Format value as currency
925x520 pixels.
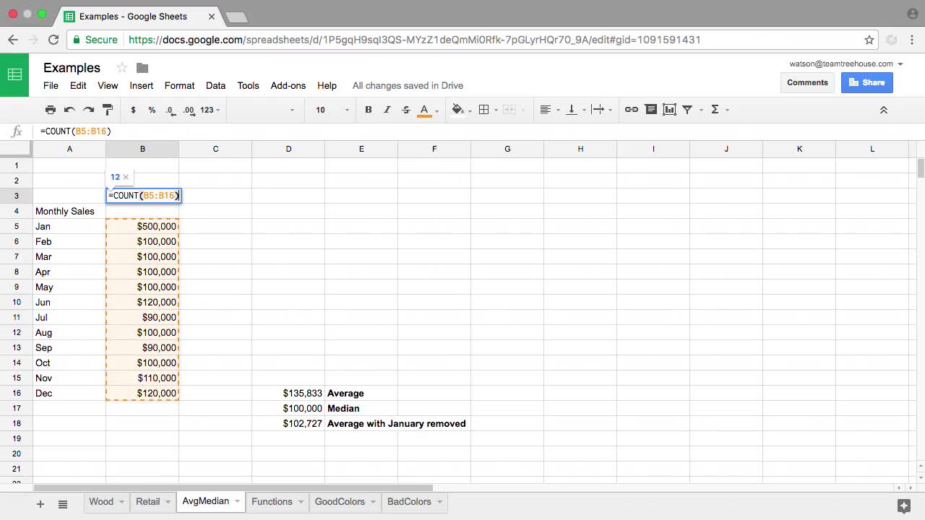coord(133,110)
